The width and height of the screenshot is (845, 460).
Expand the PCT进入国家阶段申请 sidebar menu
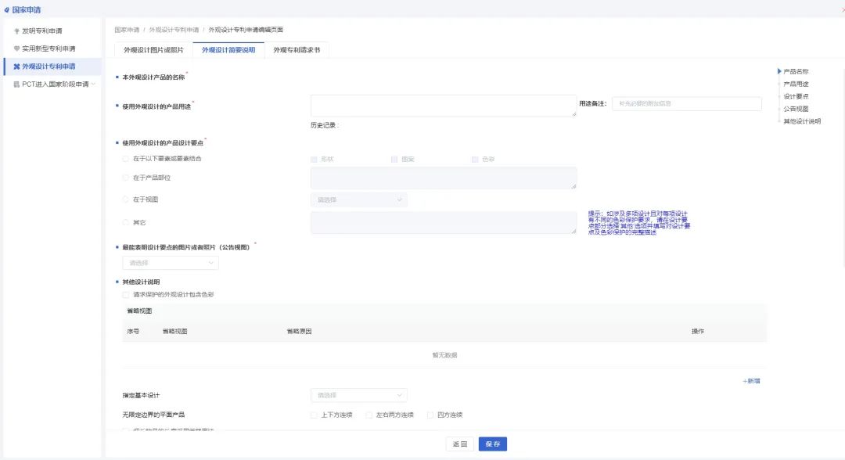pyautogui.click(x=94, y=84)
